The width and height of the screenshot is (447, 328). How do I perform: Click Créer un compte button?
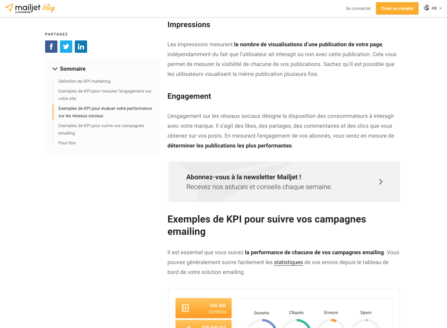[397, 8]
